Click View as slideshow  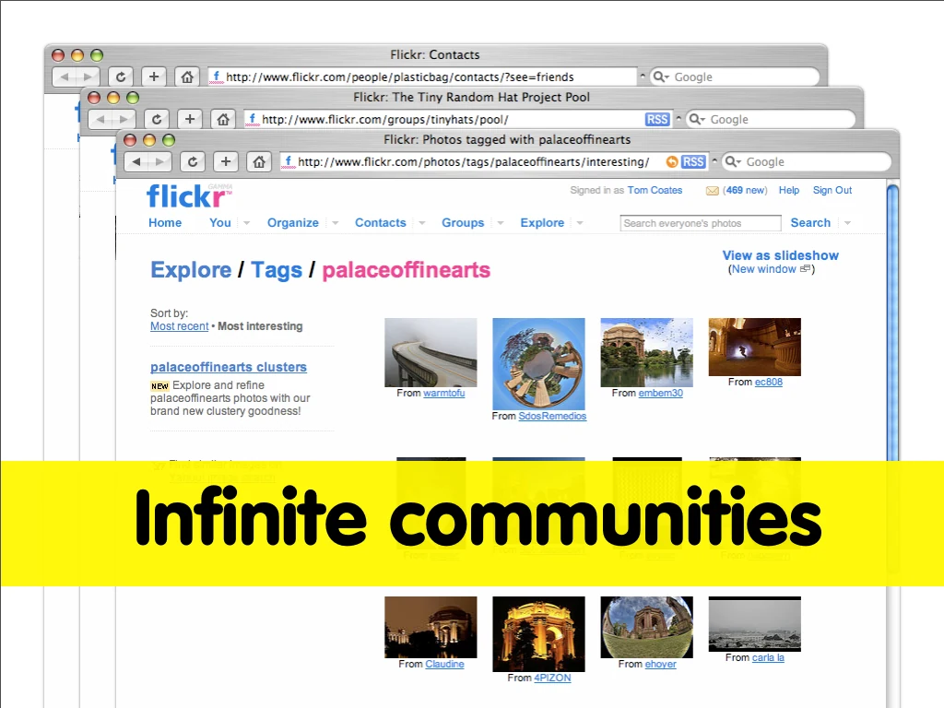pyautogui.click(x=780, y=255)
